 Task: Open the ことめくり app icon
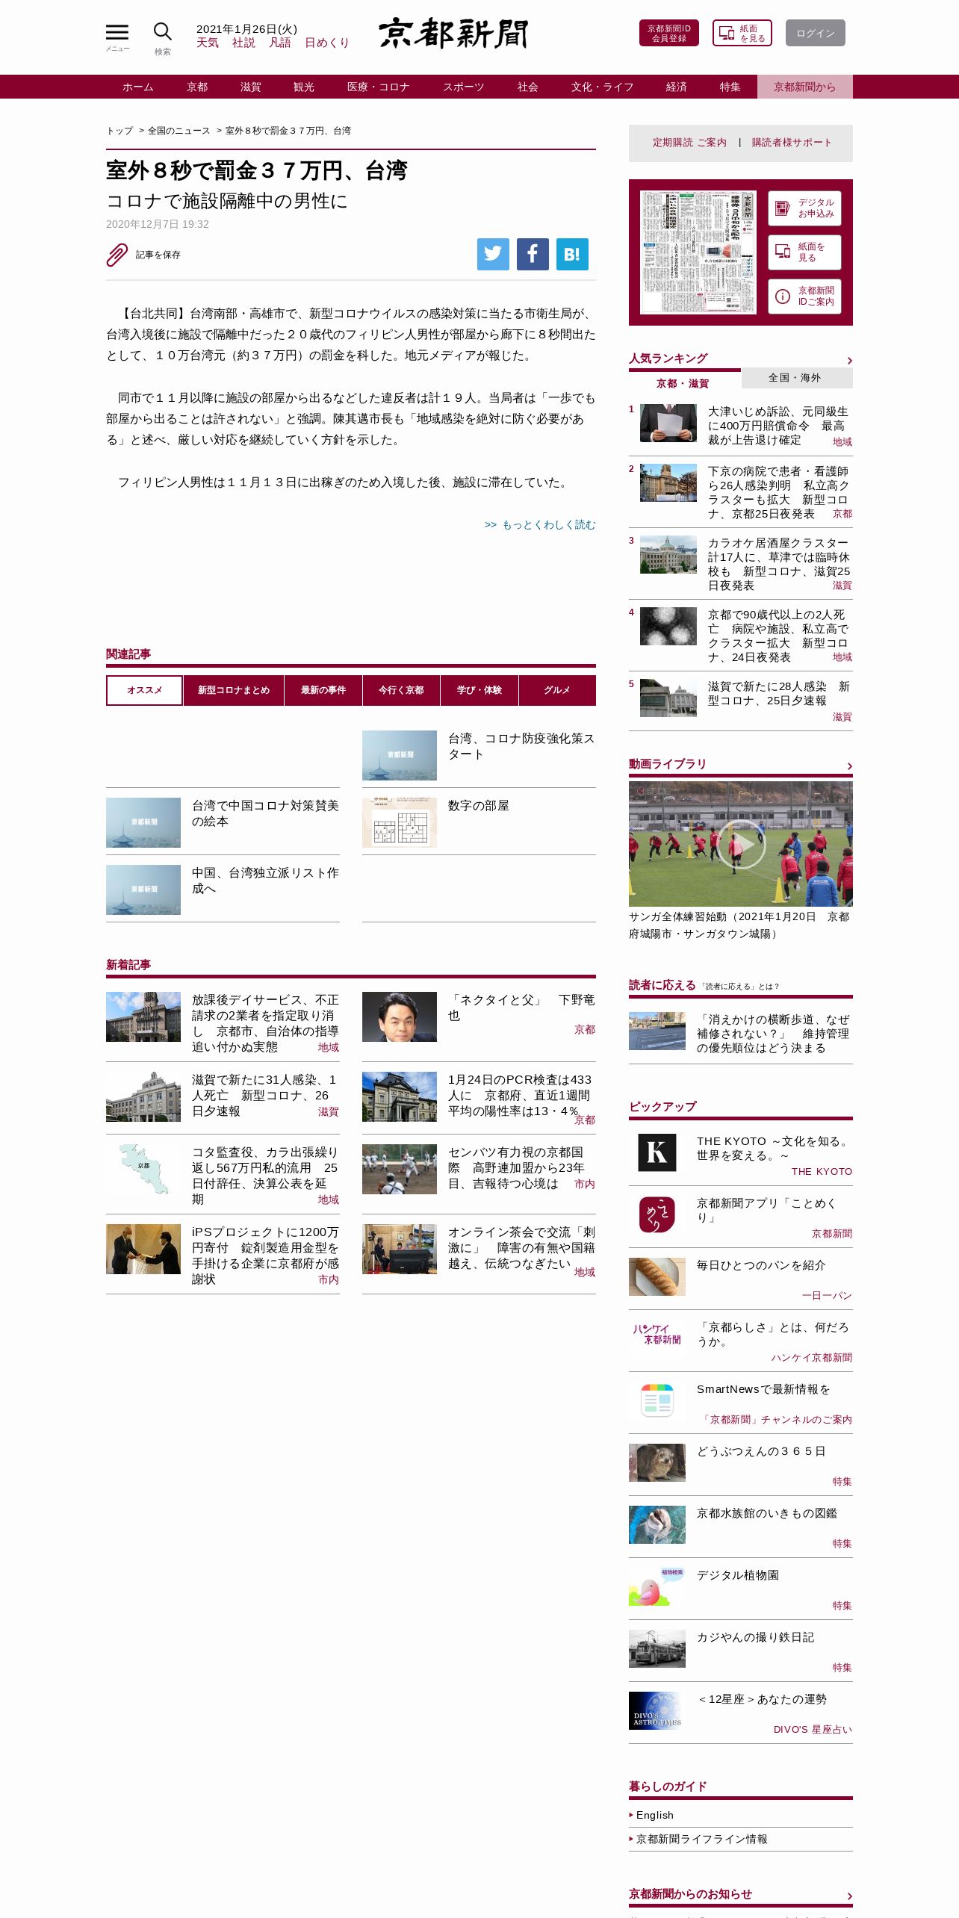point(657,1214)
